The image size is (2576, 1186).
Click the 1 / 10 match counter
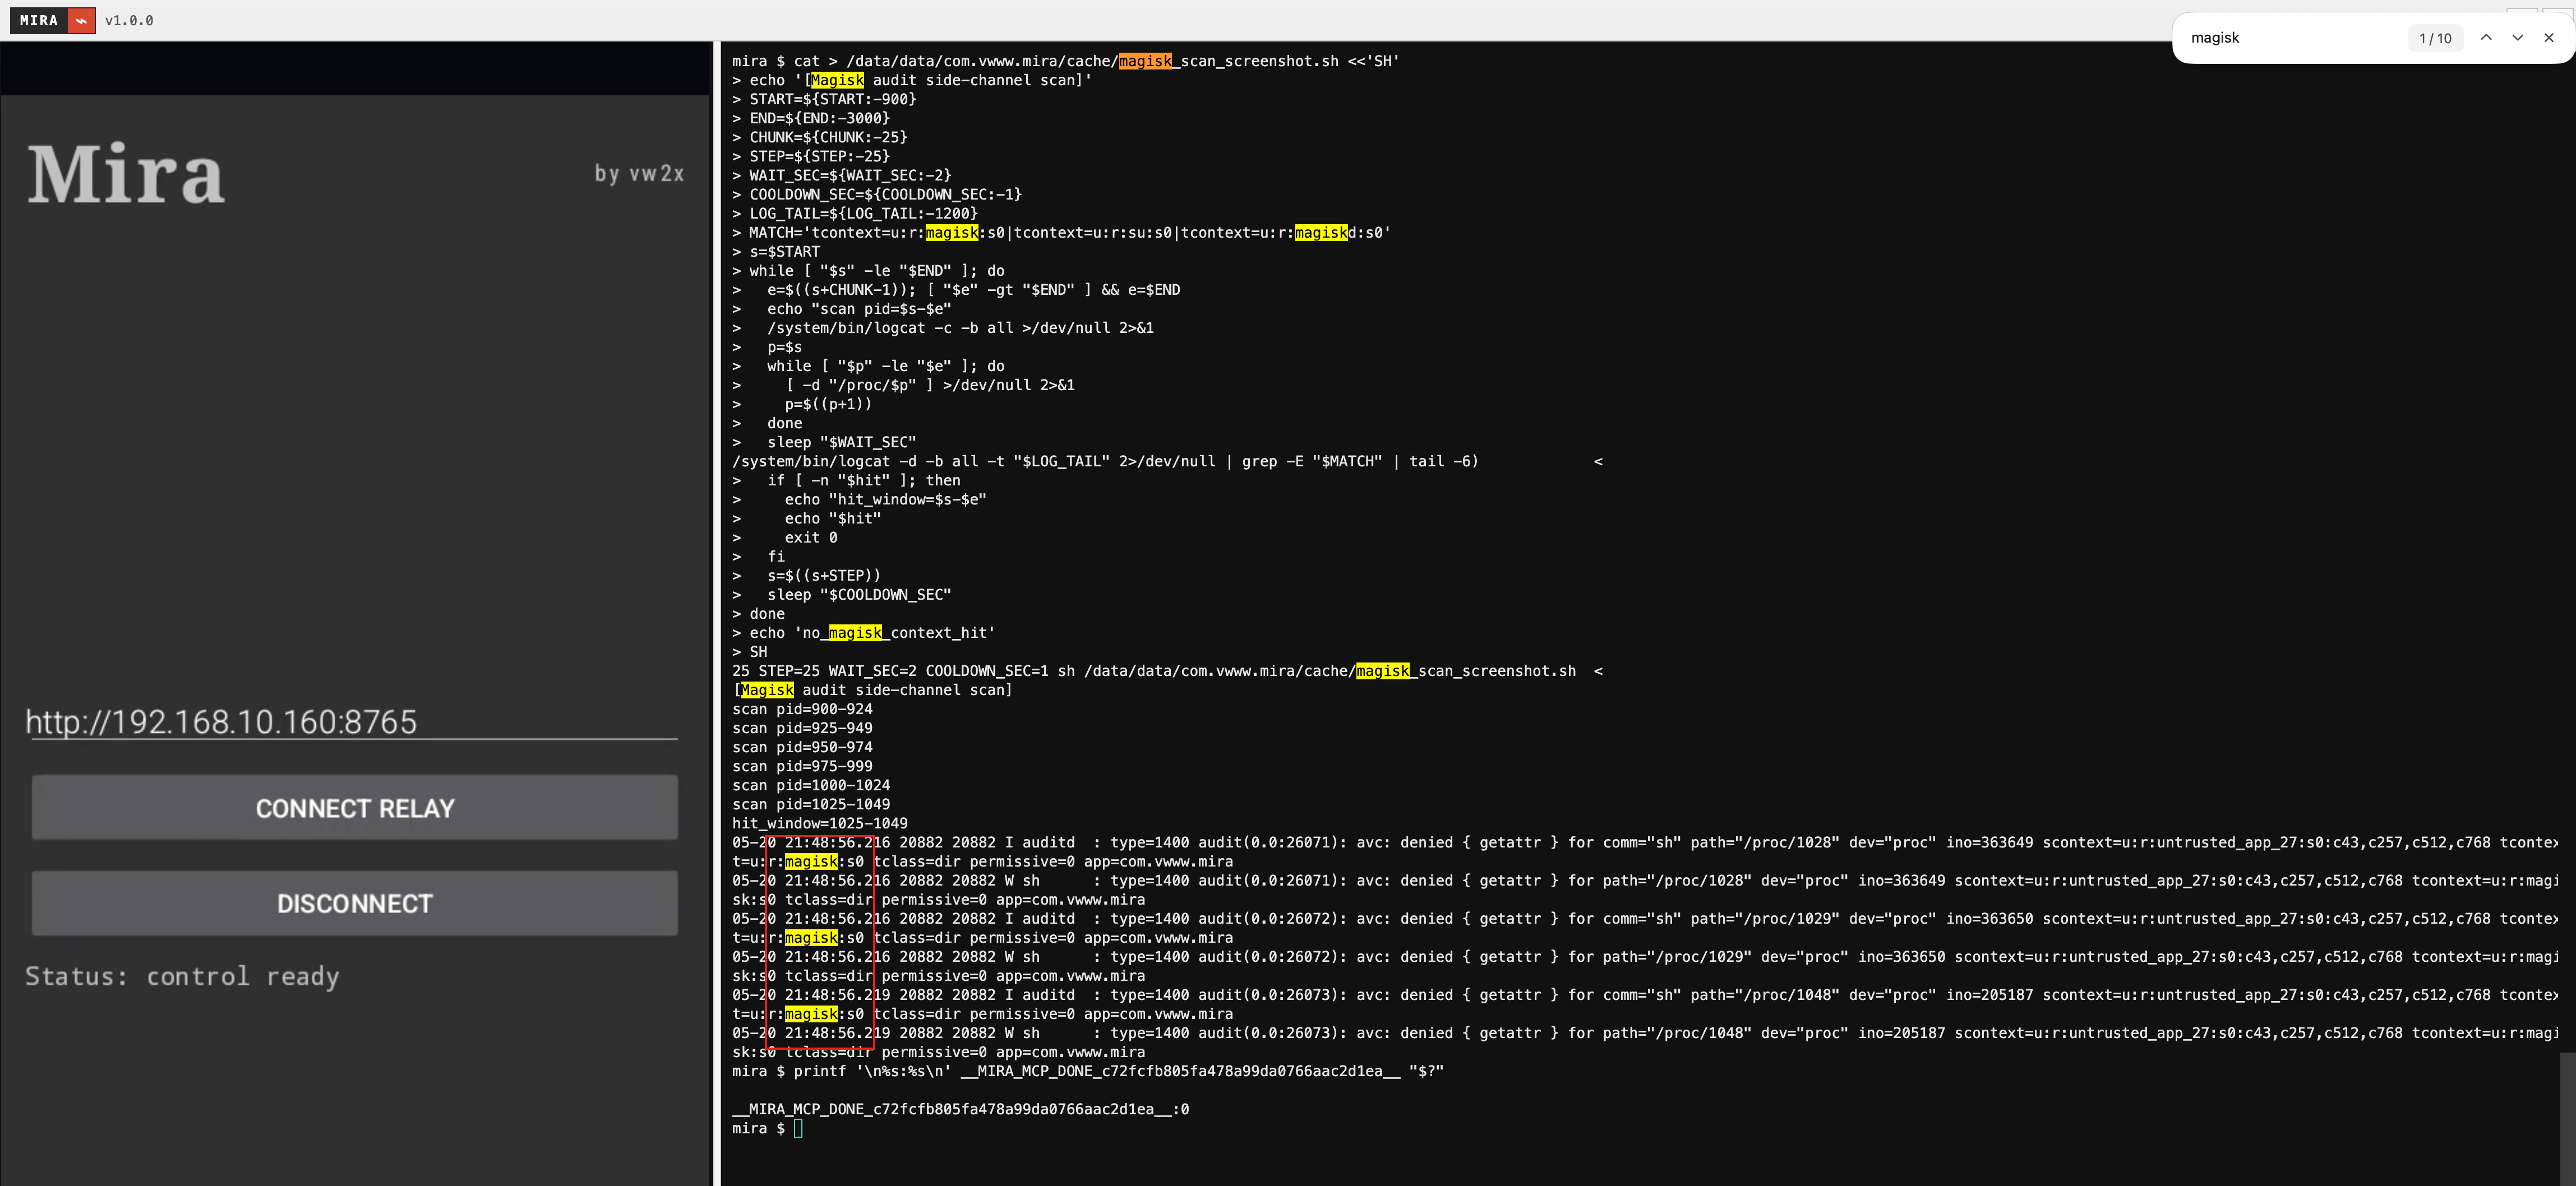[x=2435, y=38]
